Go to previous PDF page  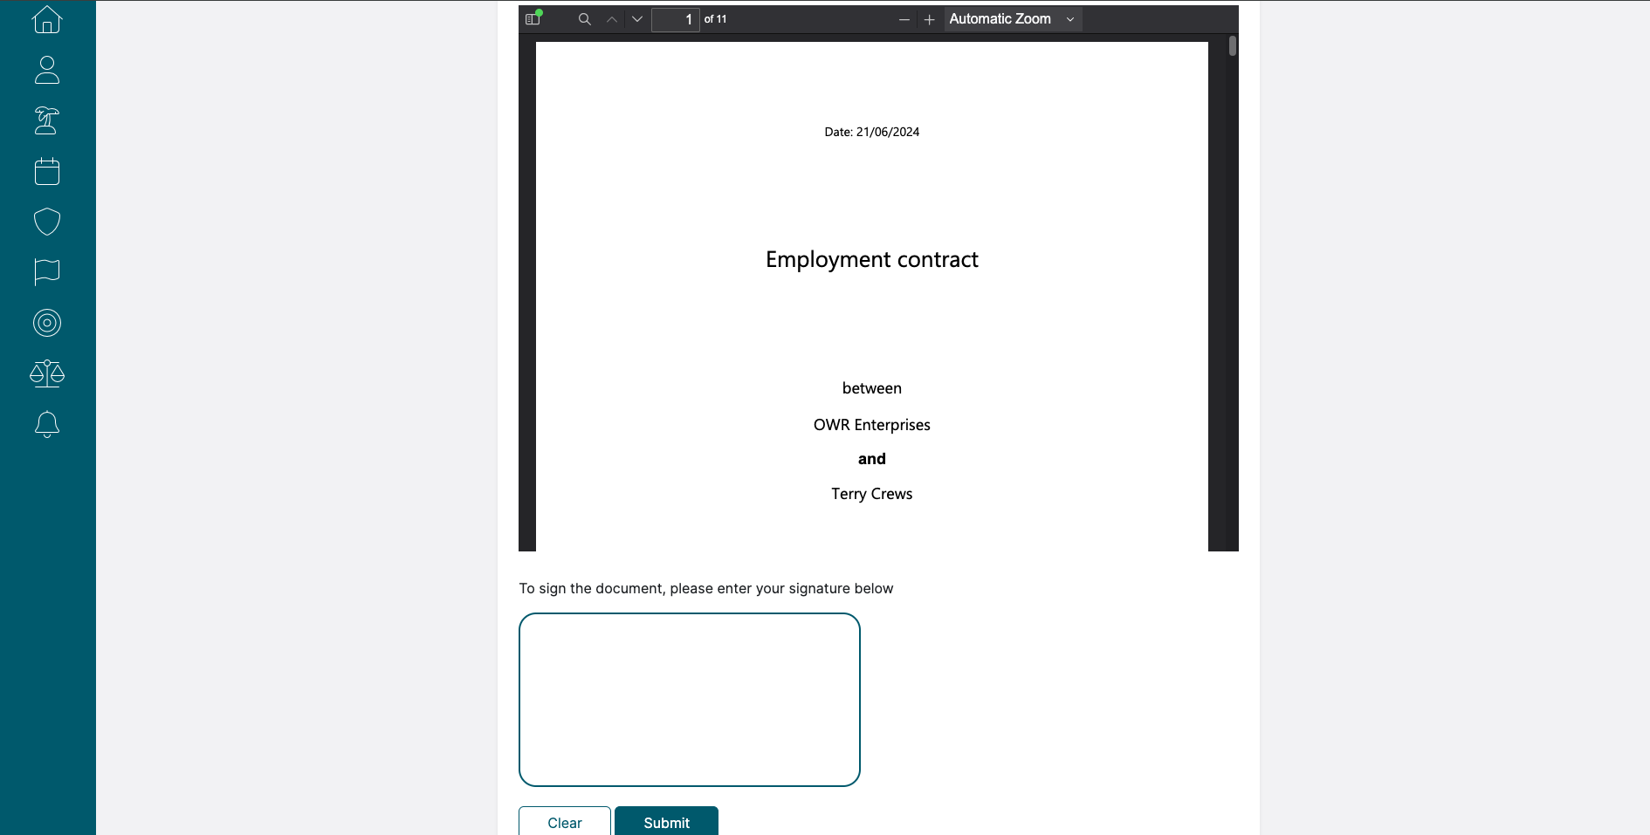[612, 19]
